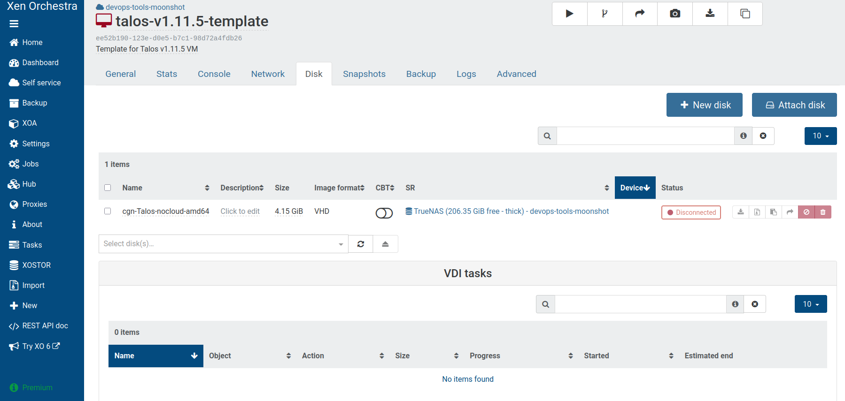
Task: Sort disks by the Description column
Action: coord(242,188)
